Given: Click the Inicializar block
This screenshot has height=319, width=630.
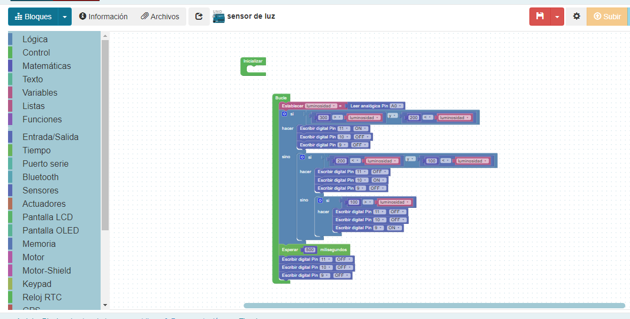Looking at the screenshot, I should pyautogui.click(x=253, y=61).
